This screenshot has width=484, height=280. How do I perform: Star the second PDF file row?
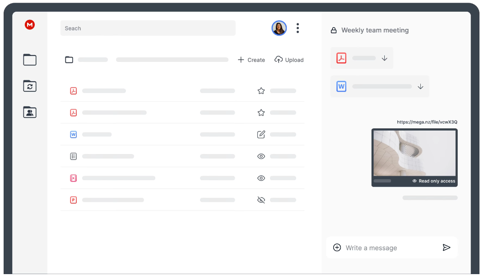point(261,112)
